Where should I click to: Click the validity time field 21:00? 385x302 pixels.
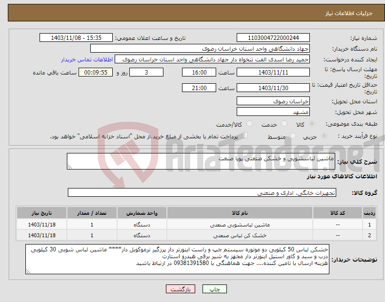[199, 88]
